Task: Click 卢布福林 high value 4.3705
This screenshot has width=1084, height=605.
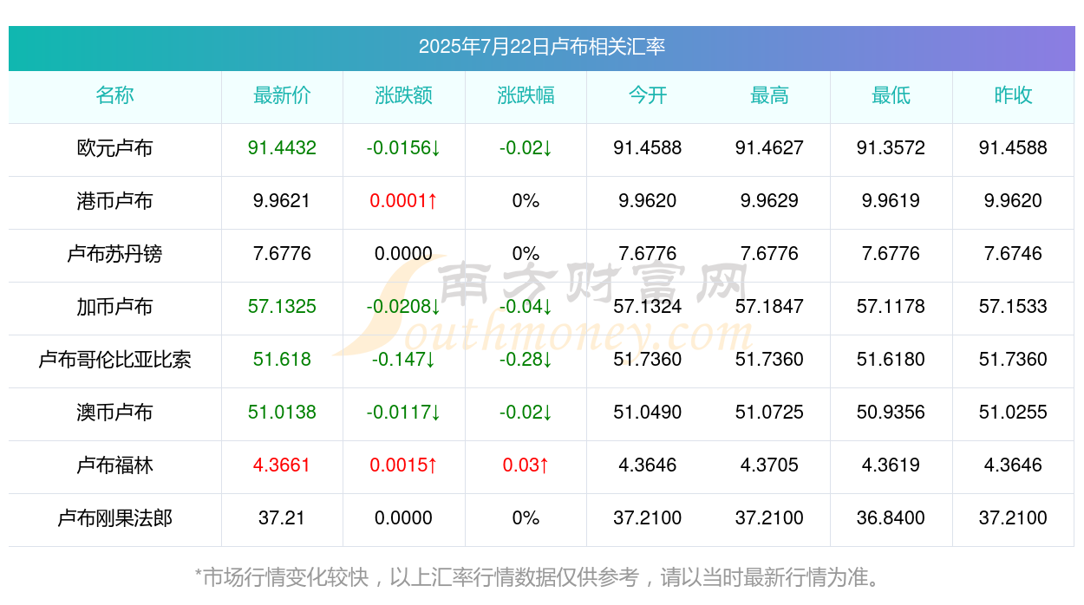Action: tap(769, 465)
